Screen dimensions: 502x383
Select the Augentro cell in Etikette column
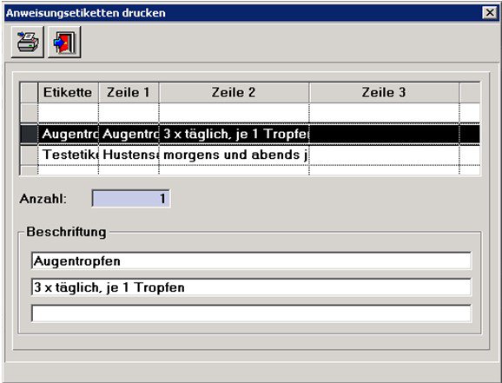69,134
